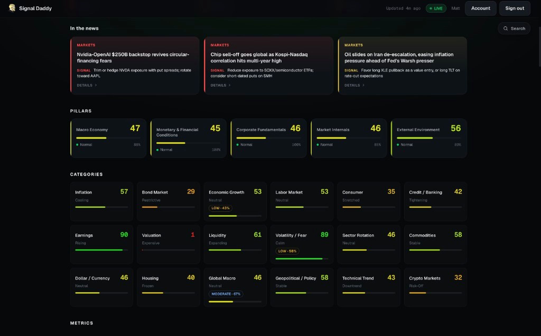The height and width of the screenshot is (336, 541).
Task: Open the Technical Trend category card
Action: (369, 287)
